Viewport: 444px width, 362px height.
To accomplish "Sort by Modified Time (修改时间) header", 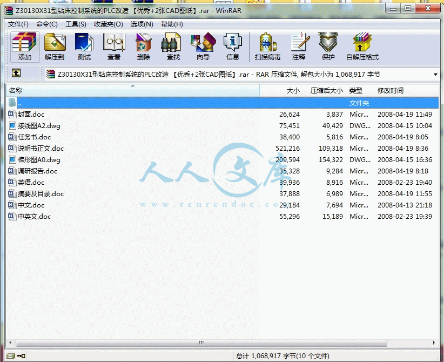I will coord(406,91).
